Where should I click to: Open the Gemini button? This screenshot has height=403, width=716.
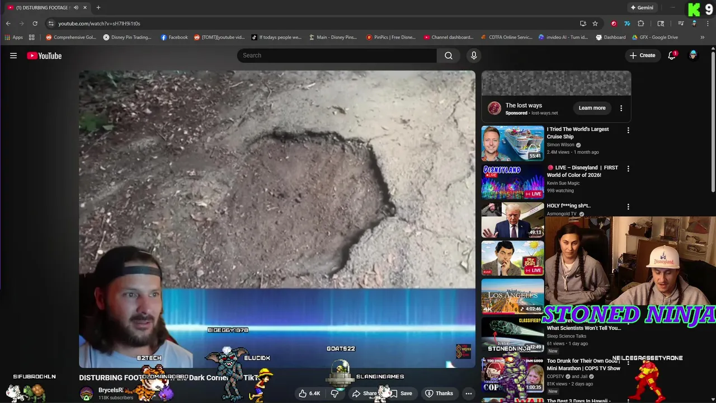642,8
